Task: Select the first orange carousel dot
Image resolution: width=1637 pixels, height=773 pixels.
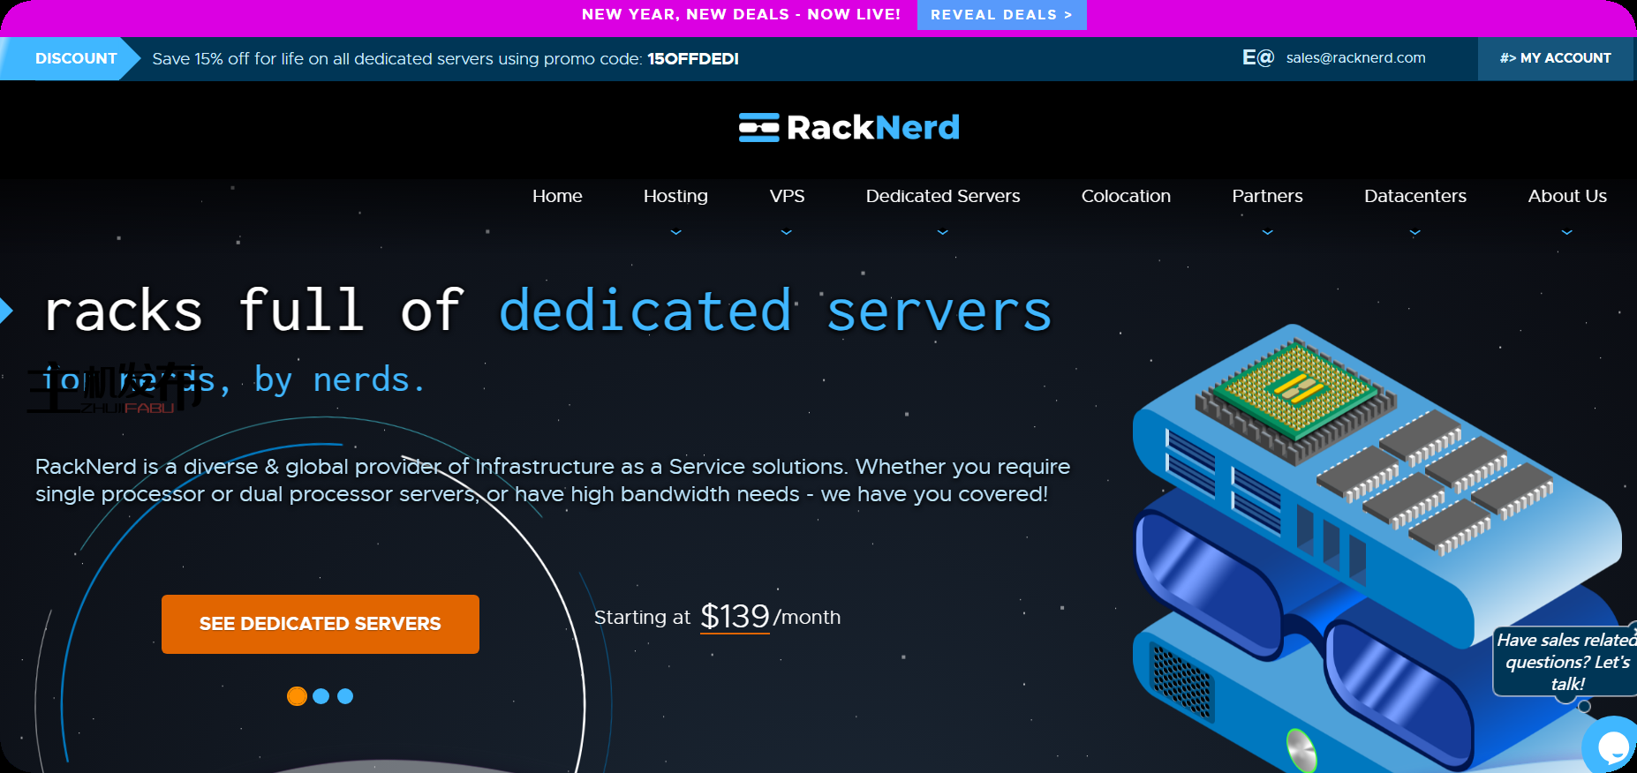Action: [x=297, y=696]
